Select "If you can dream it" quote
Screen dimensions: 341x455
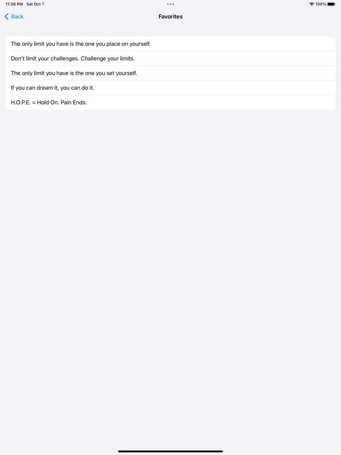tap(170, 88)
